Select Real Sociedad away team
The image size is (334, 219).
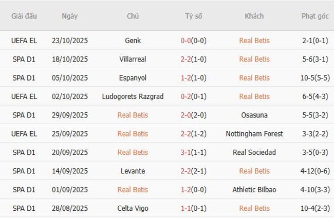coord(254,152)
